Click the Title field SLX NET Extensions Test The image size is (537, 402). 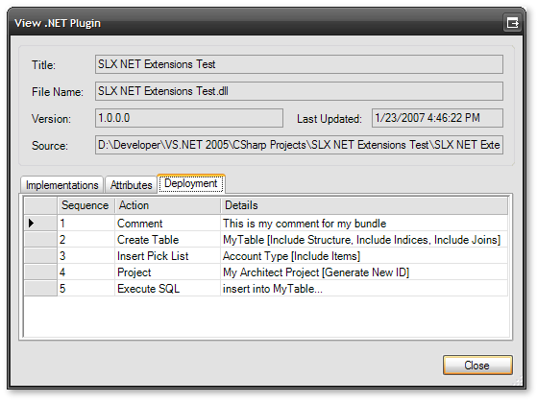point(299,64)
